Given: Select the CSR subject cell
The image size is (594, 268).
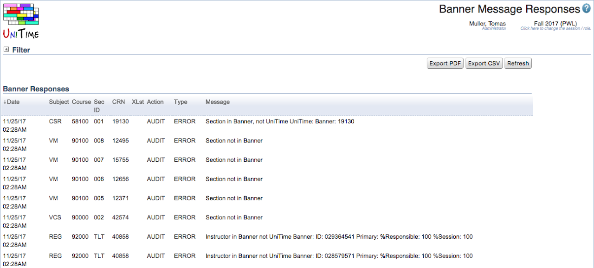Looking at the screenshot, I should tap(55, 121).
